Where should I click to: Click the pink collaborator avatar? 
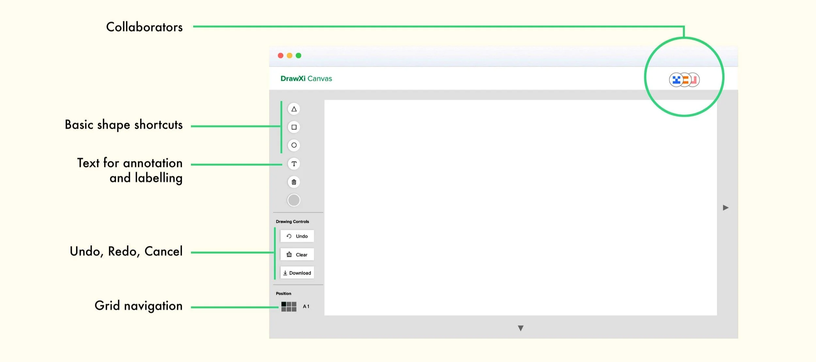click(x=695, y=80)
